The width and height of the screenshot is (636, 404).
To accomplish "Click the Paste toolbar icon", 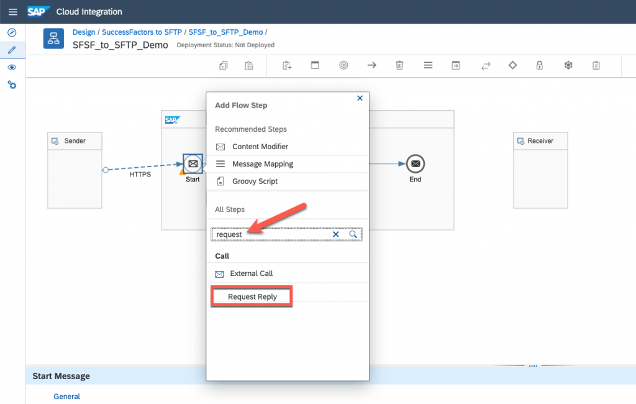I will pos(249,65).
